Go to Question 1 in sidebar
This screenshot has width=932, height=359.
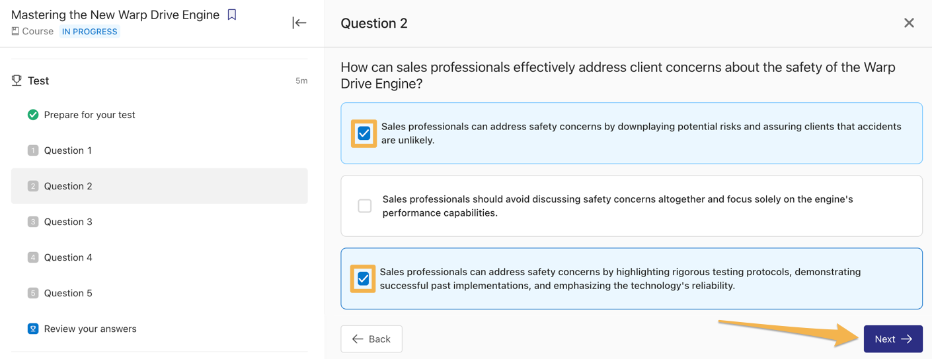click(159, 150)
